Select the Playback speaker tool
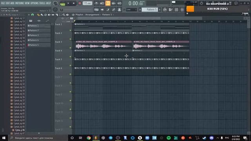This screenshot has width=251, height=141. 67,15
